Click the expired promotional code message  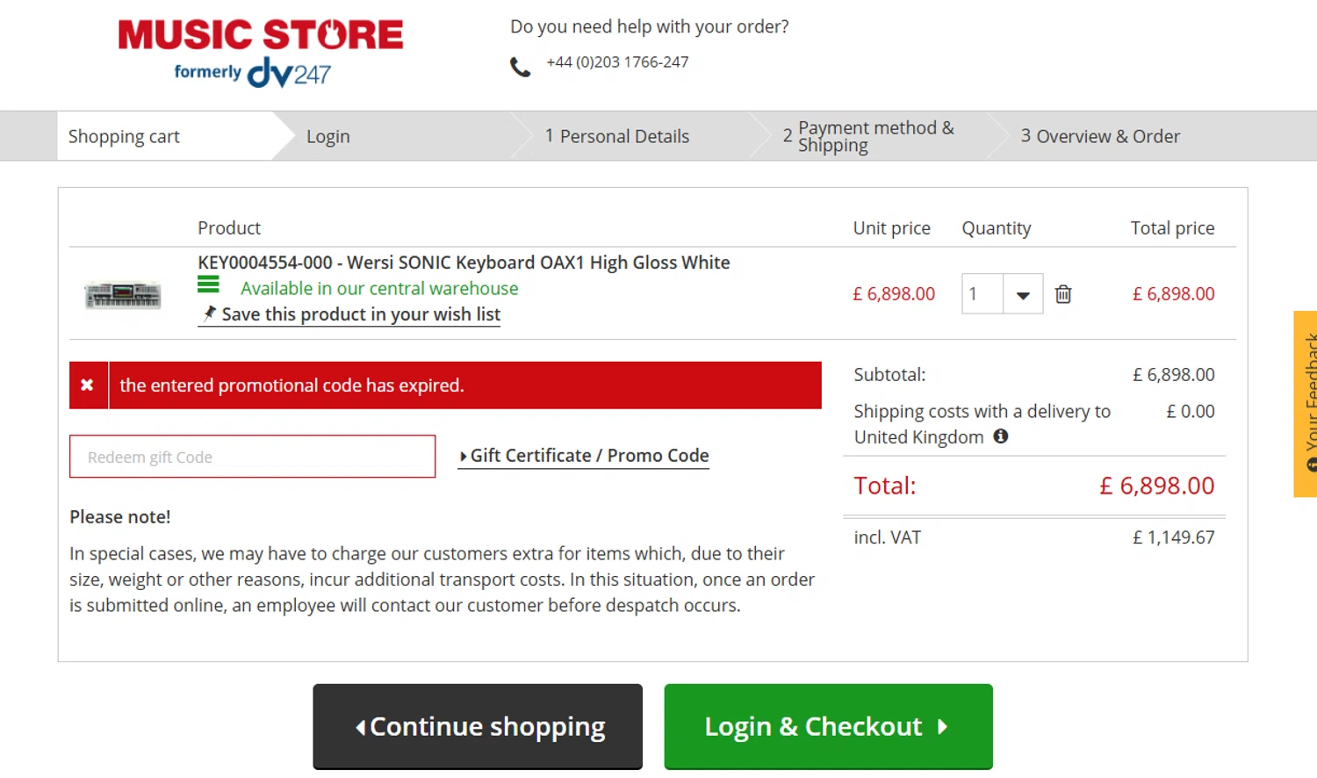click(x=291, y=385)
